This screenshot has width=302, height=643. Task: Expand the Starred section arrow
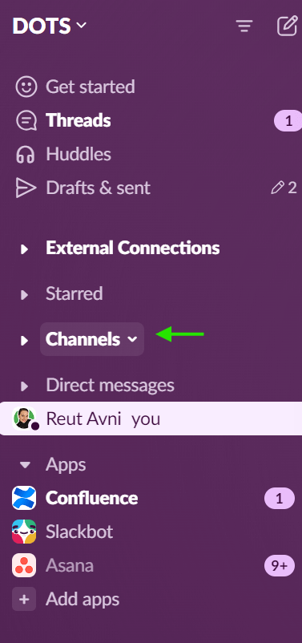point(25,294)
